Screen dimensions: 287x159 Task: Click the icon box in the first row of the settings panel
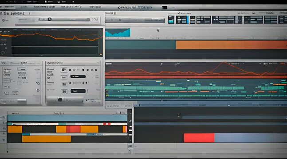[x=64, y=70]
